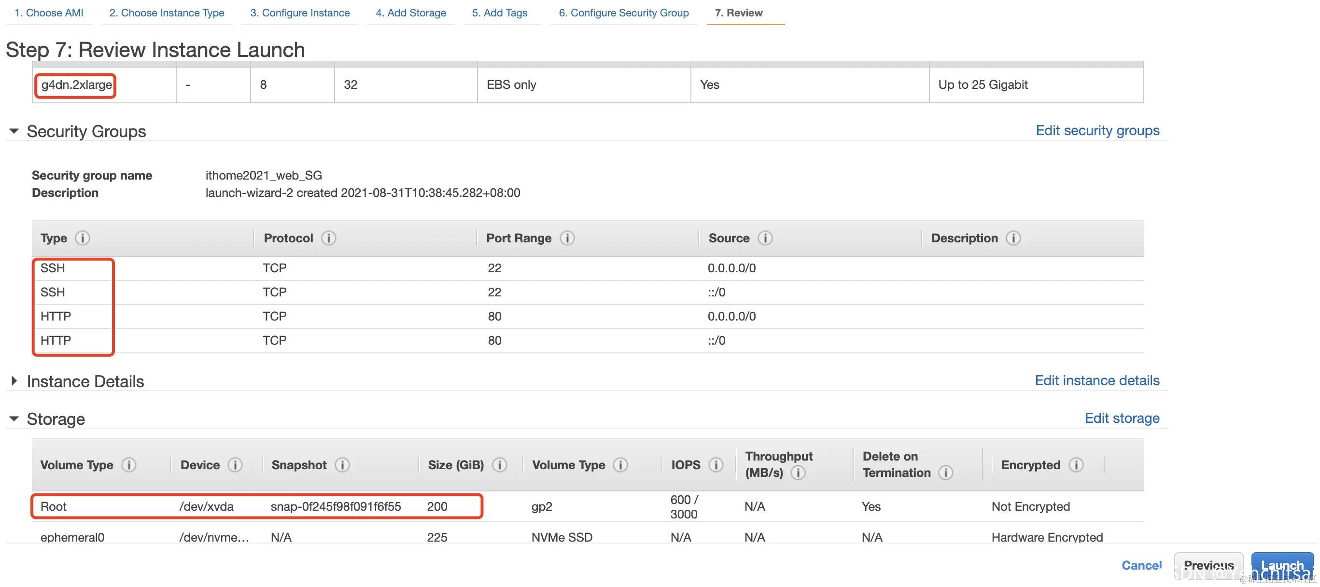Go to 2. Choose Instance Type tab
The height and width of the screenshot is (587, 1320).
(x=167, y=13)
